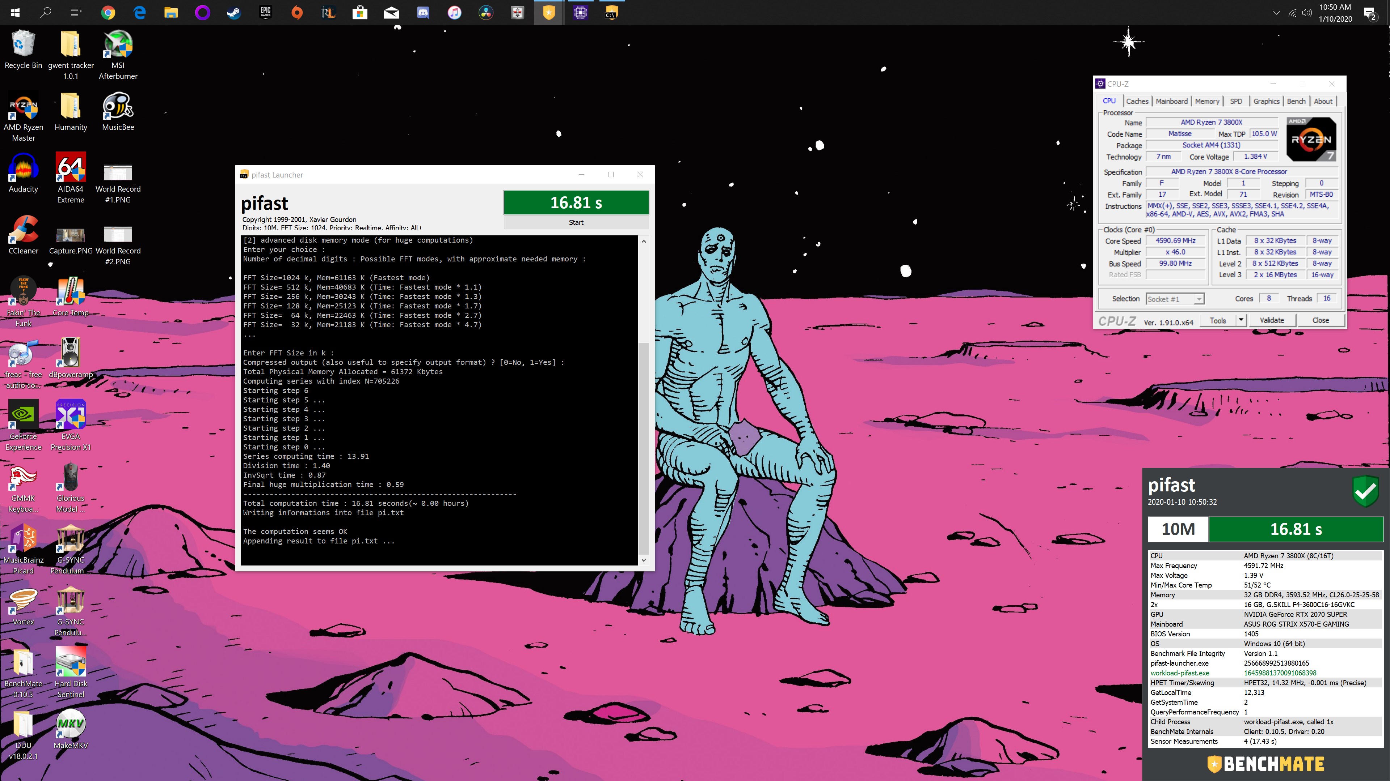The height and width of the screenshot is (781, 1390).
Task: Click the volume icon in system tray
Action: 1306,12
